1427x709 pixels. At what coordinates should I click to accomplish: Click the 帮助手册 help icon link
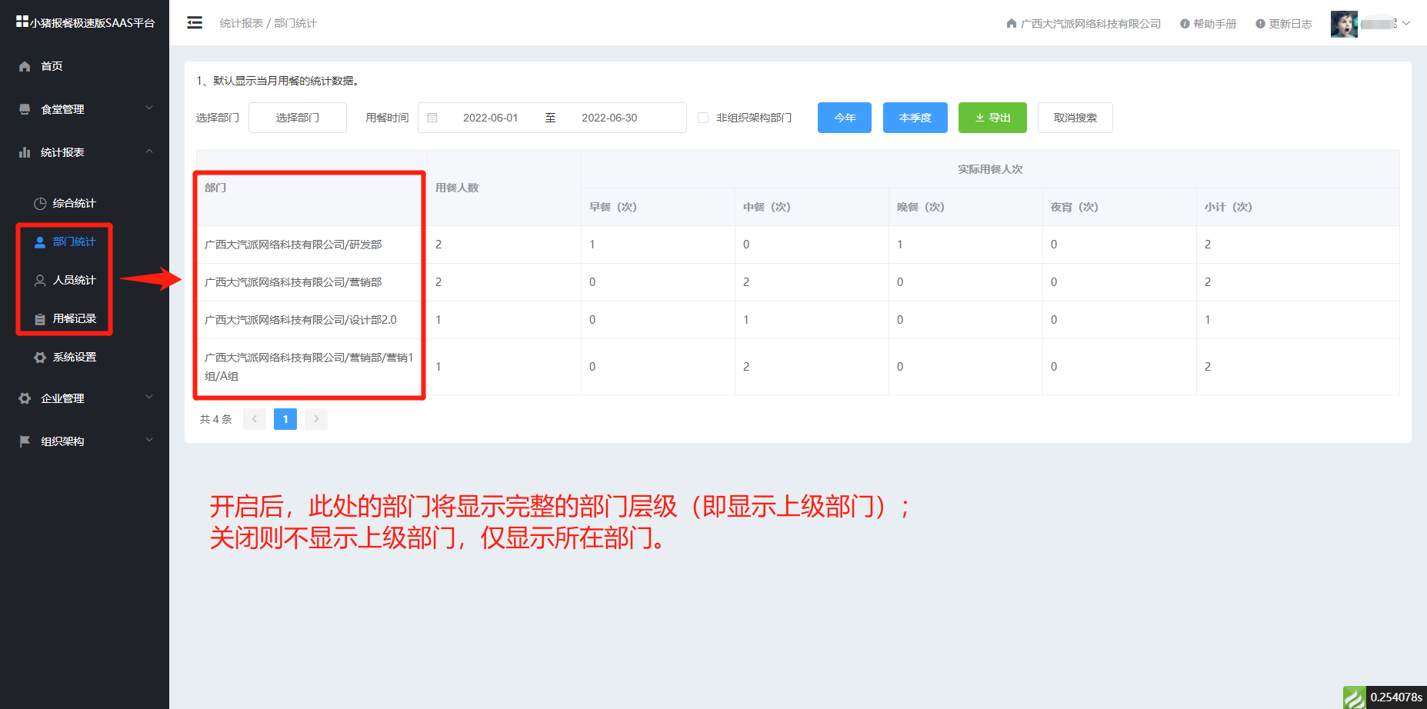pos(1208,24)
